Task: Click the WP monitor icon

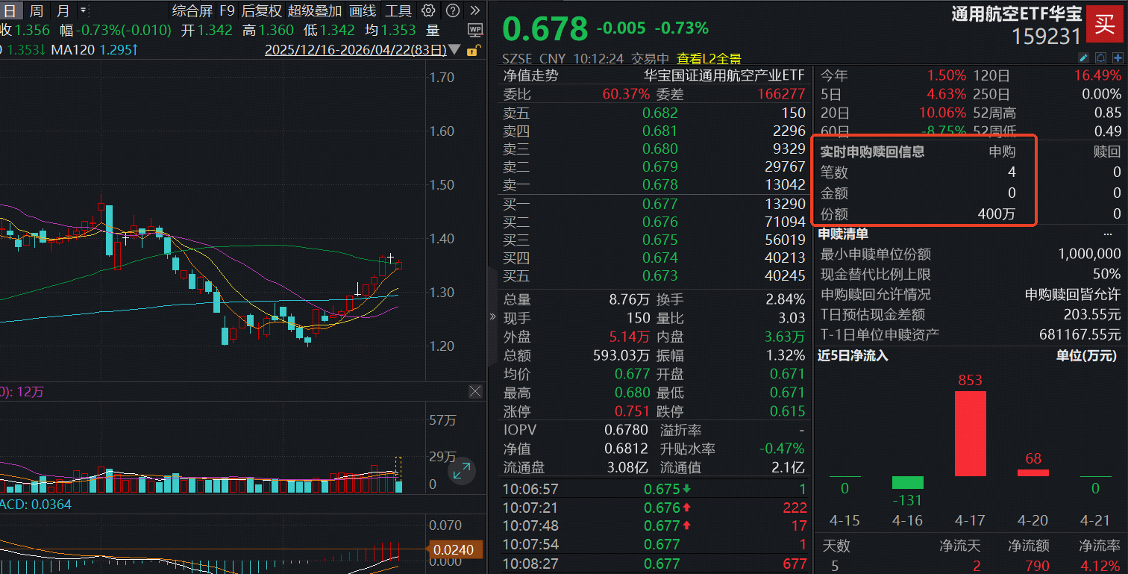Action: coord(474,30)
